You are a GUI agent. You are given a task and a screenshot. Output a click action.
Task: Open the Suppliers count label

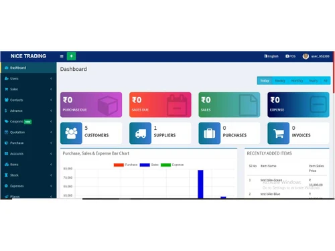tap(165, 135)
